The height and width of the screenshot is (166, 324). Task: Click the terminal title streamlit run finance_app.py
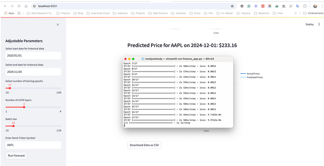180,59
